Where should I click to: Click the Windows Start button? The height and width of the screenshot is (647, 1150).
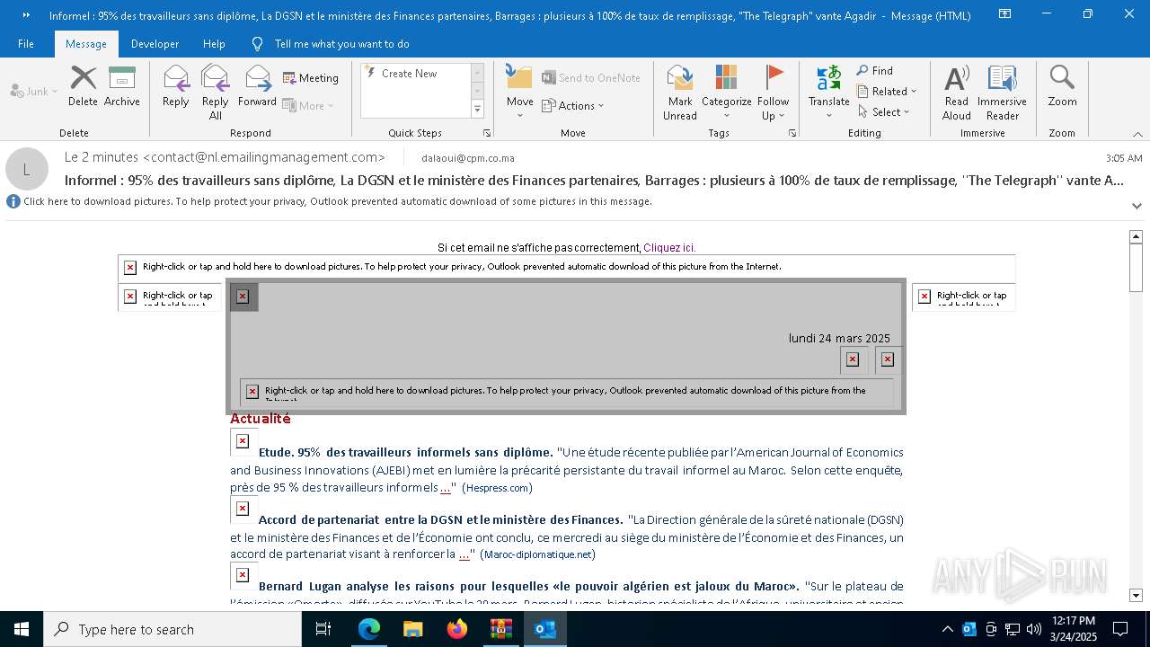tap(22, 629)
